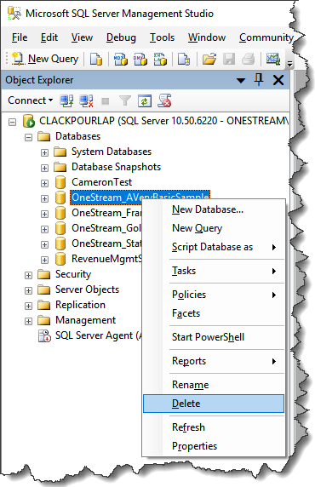Open the Edit menu
The image size is (315, 487).
click(x=49, y=37)
